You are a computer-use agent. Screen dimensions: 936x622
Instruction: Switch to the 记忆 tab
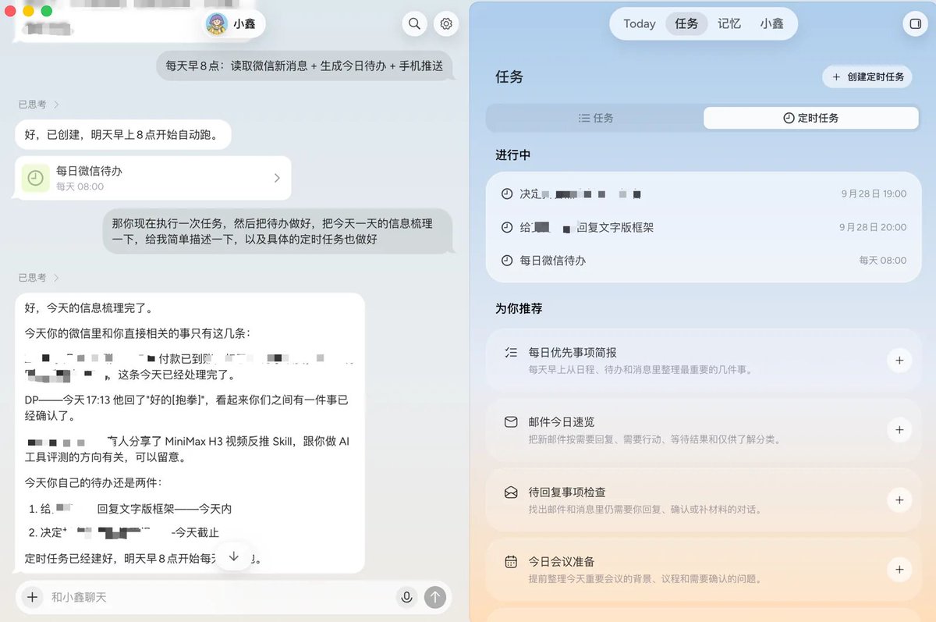click(x=729, y=24)
